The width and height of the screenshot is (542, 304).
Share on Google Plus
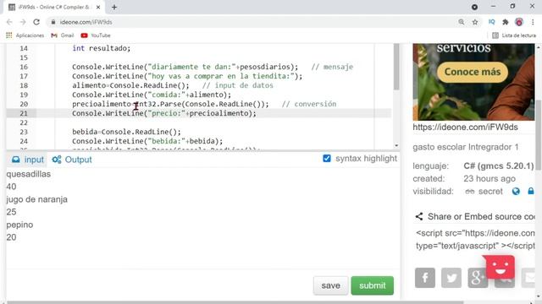tap(478, 278)
